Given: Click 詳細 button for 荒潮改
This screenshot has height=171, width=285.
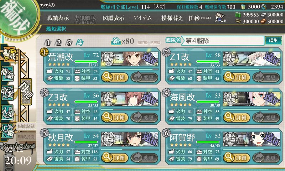Looking at the screenshot, I should tap(115, 77).
